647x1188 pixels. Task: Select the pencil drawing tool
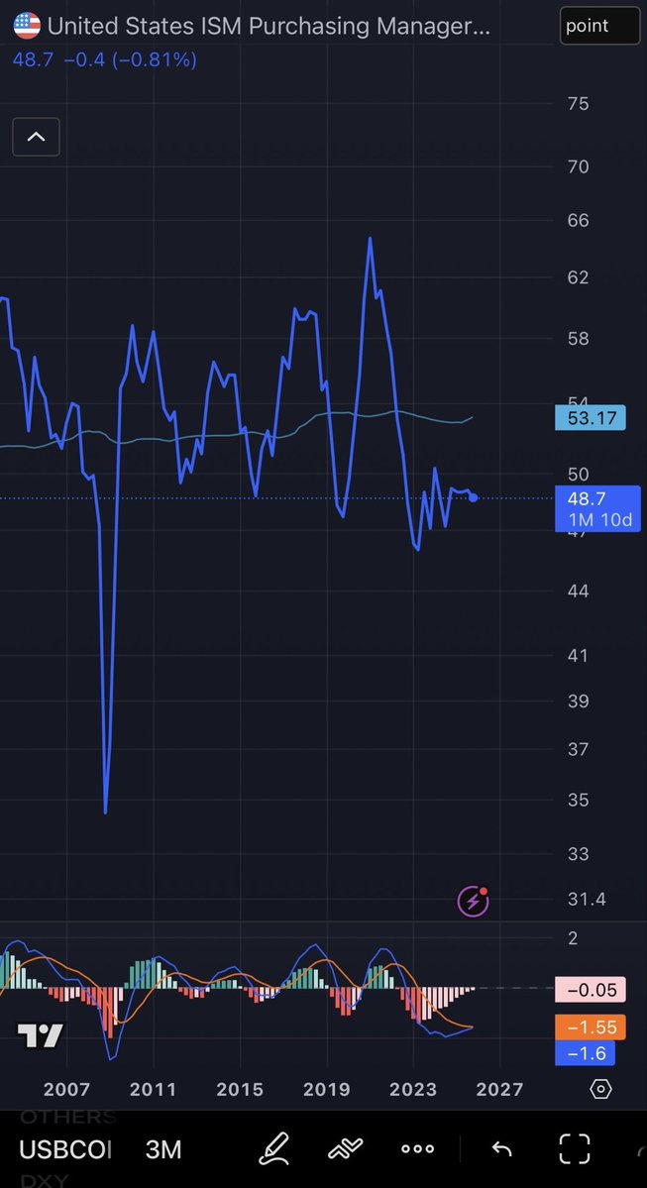[274, 1148]
